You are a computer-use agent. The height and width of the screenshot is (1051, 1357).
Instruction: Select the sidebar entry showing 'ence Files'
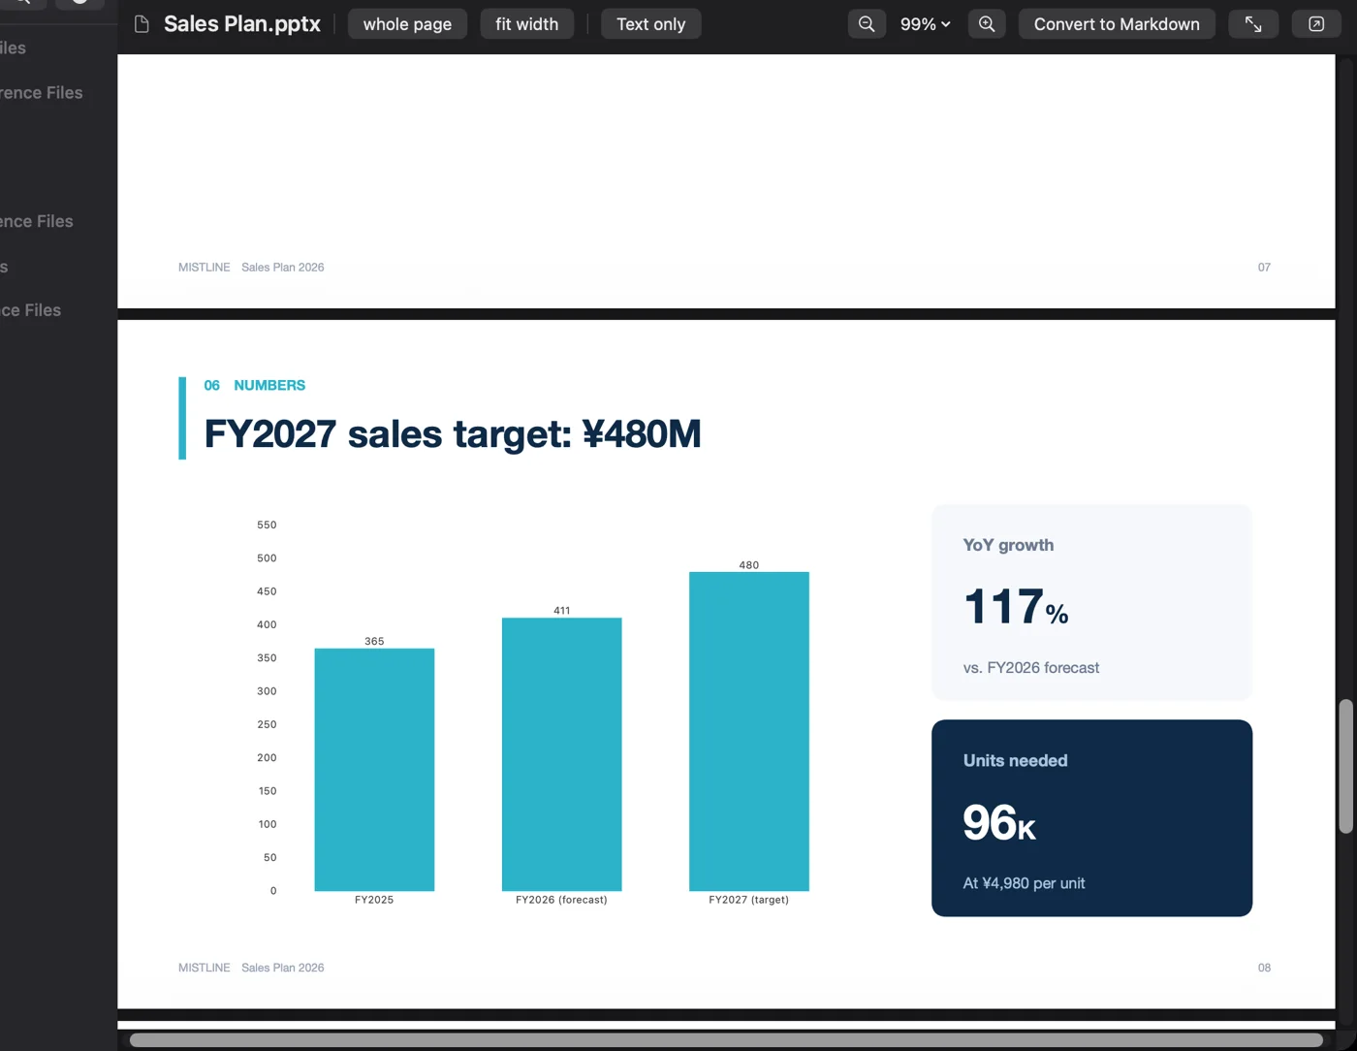[36, 221]
